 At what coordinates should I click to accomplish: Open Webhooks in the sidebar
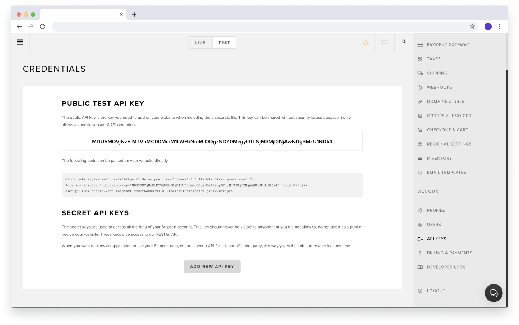click(440, 88)
